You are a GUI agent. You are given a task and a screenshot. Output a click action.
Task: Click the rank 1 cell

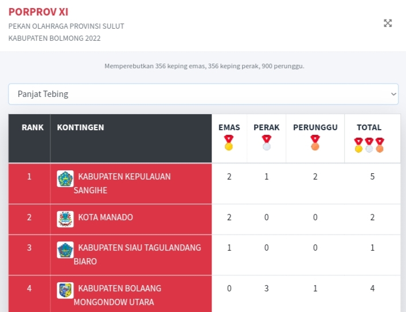point(29,177)
